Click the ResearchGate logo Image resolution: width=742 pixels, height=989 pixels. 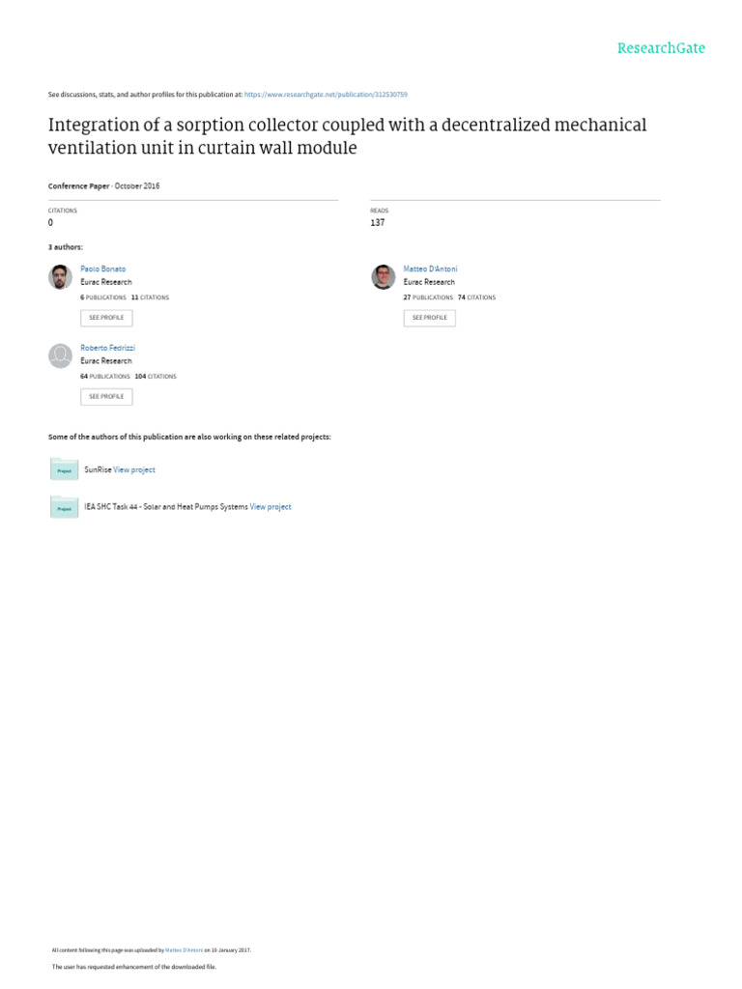(661, 48)
